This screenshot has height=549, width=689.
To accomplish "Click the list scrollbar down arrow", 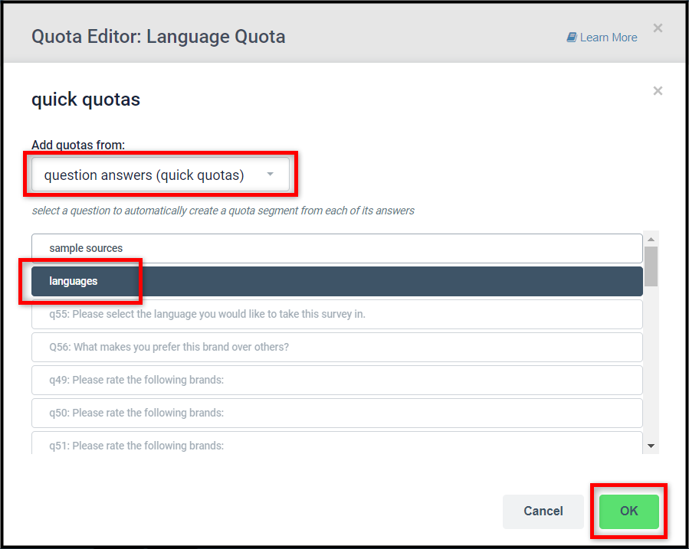I will [651, 446].
